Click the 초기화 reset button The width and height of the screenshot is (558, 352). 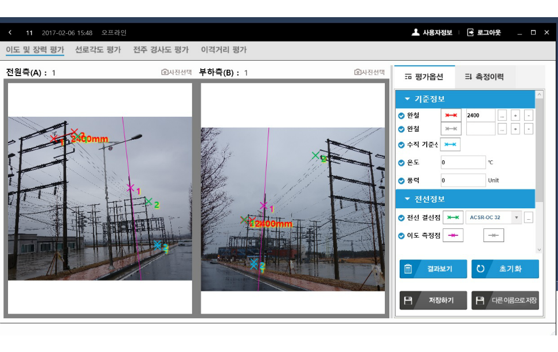[505, 268]
